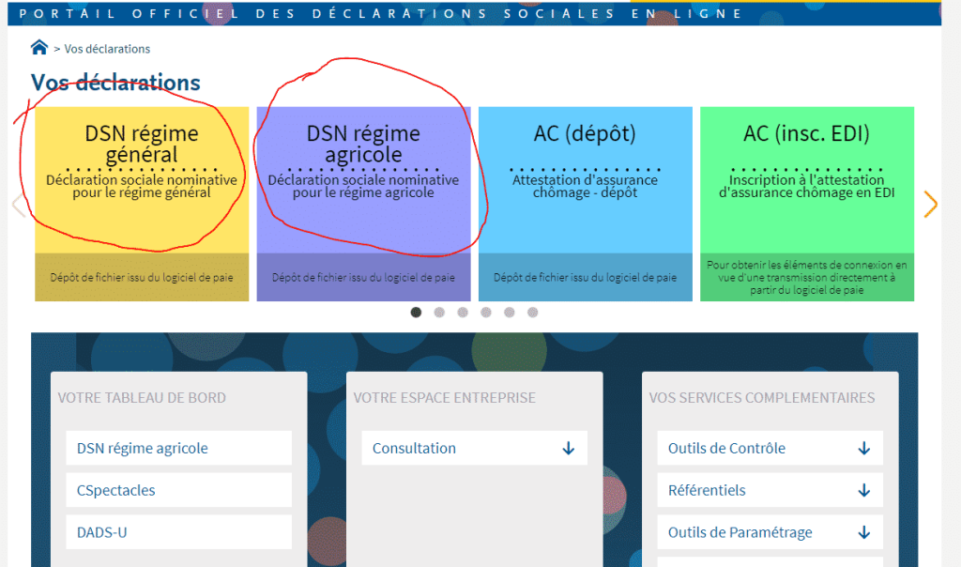
Task: Select the second carousel page dot
Action: (x=439, y=313)
